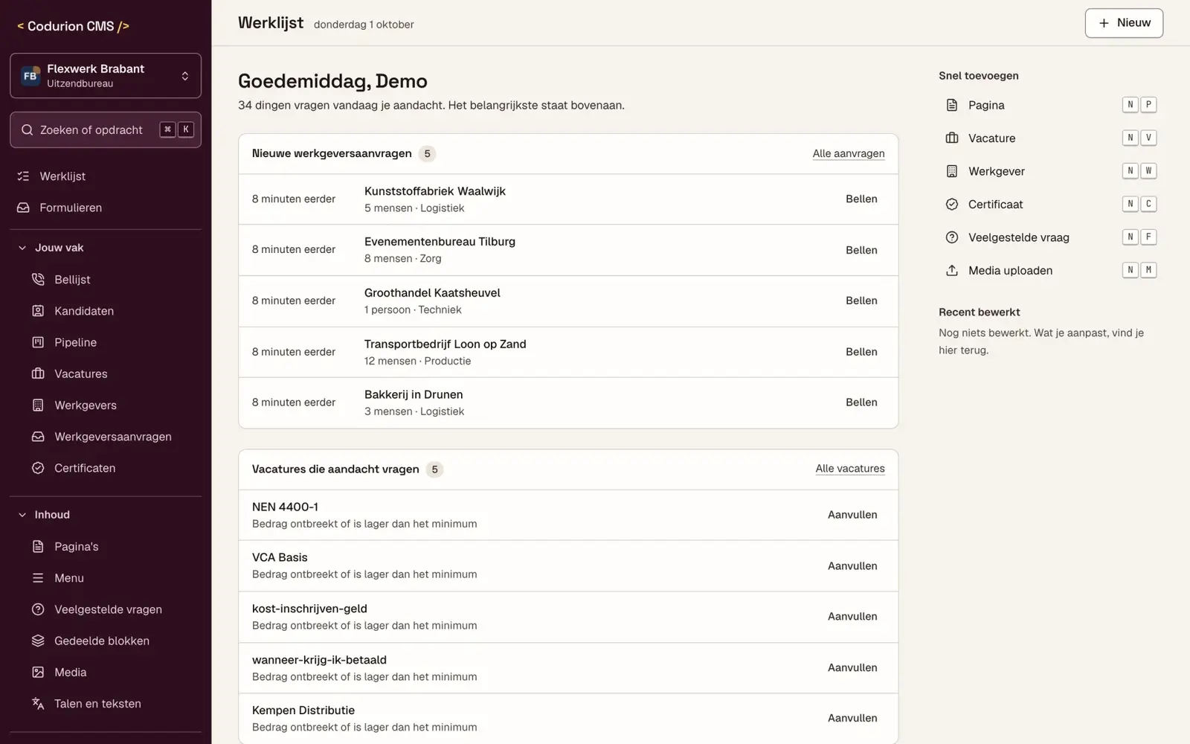The width and height of the screenshot is (1190, 744).
Task: Click the Media uploaden upload icon
Action: point(952,271)
